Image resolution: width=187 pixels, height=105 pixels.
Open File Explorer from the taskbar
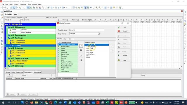coord(37,102)
